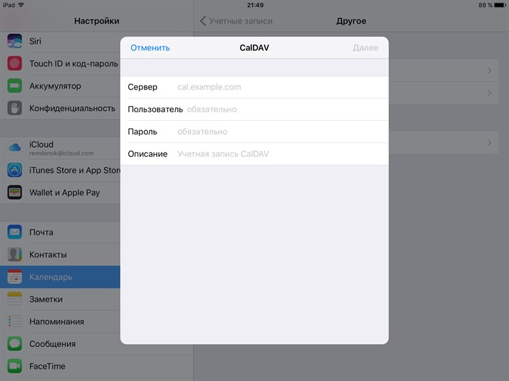The height and width of the screenshot is (381, 509).
Task: Tap the Wi-Fi icon in status bar
Action: coord(22,5)
